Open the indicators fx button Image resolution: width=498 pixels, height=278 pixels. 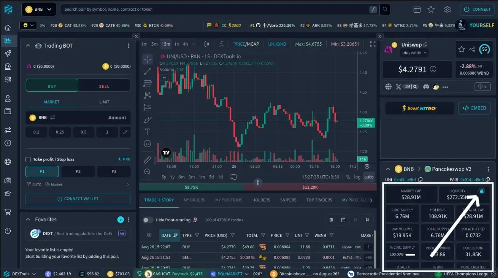click(221, 44)
